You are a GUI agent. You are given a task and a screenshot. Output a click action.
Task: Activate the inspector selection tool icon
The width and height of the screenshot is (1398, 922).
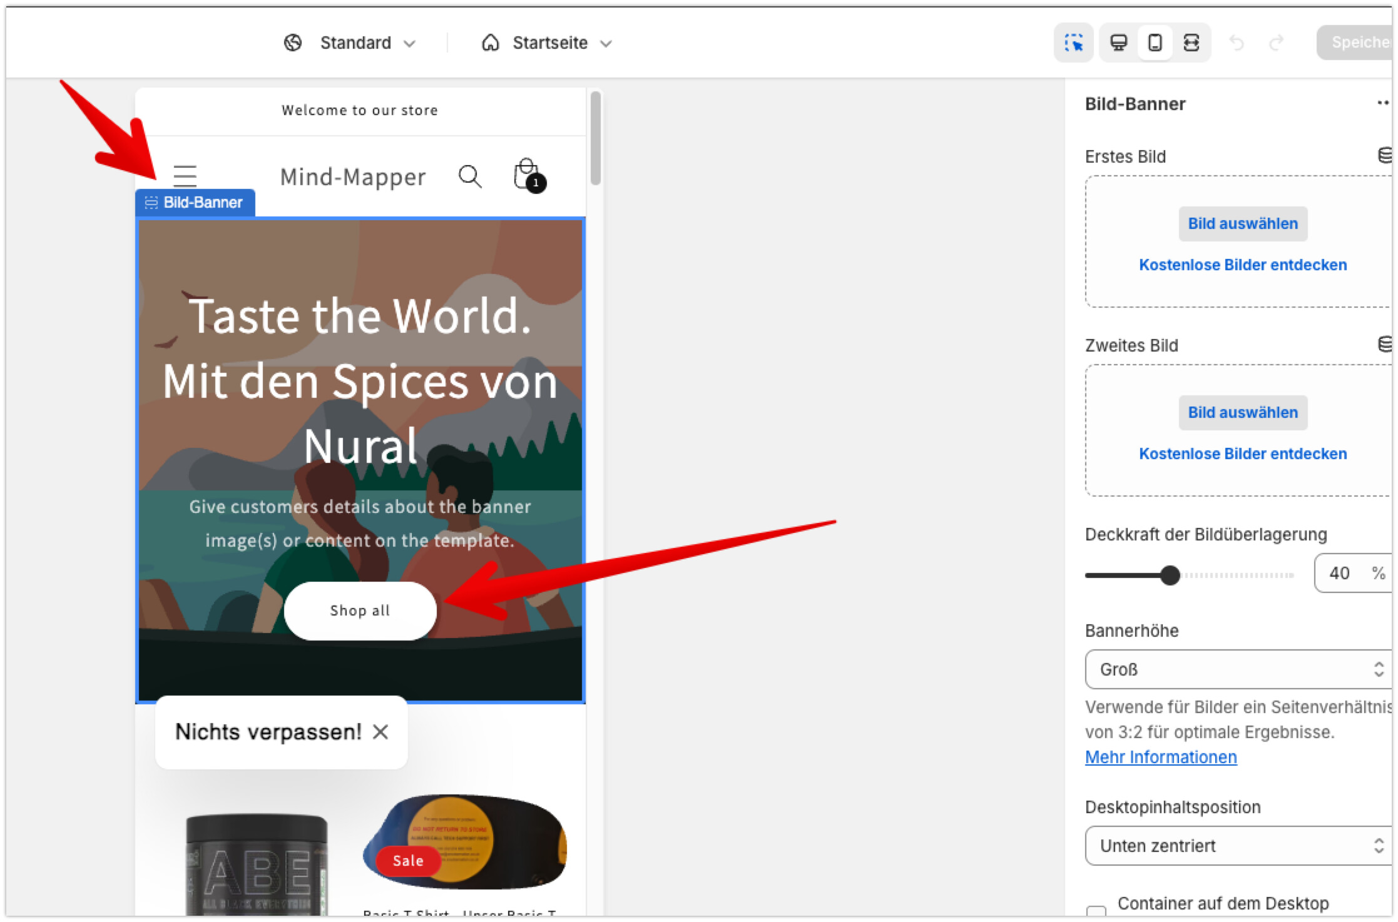coord(1074,43)
